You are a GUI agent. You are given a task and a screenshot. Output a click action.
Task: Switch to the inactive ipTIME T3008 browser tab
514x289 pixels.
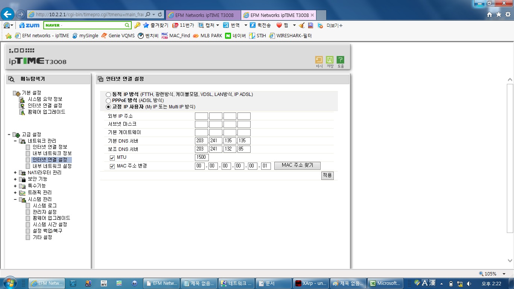point(202,15)
